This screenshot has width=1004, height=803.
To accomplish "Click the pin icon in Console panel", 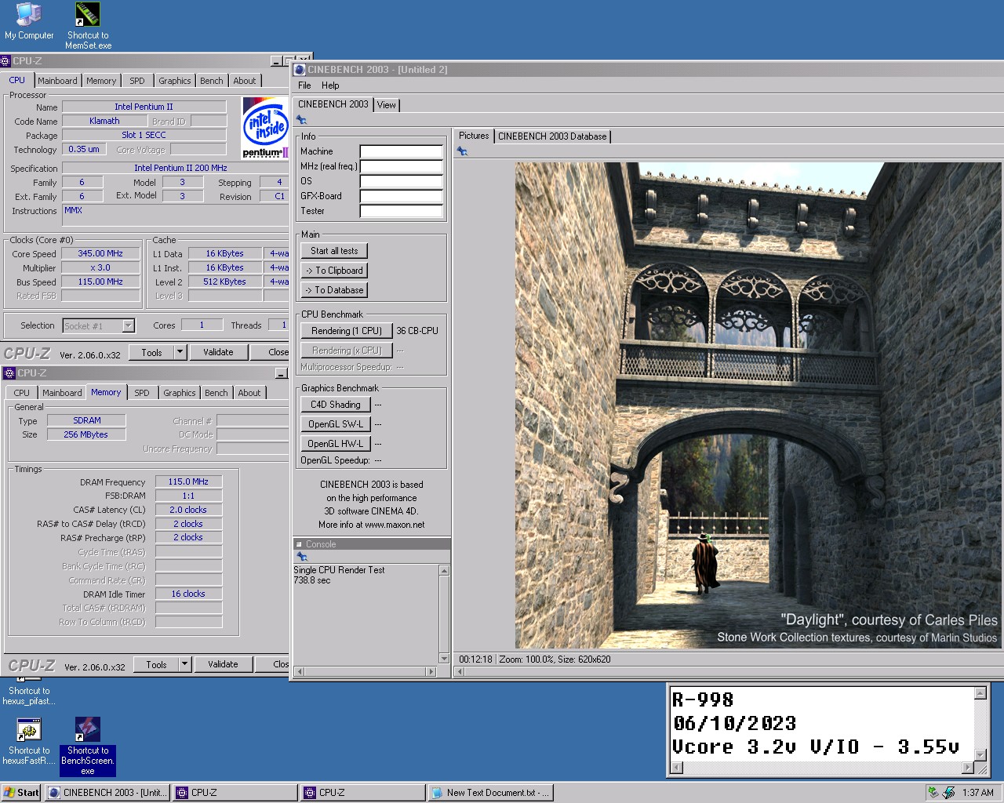I will (301, 557).
